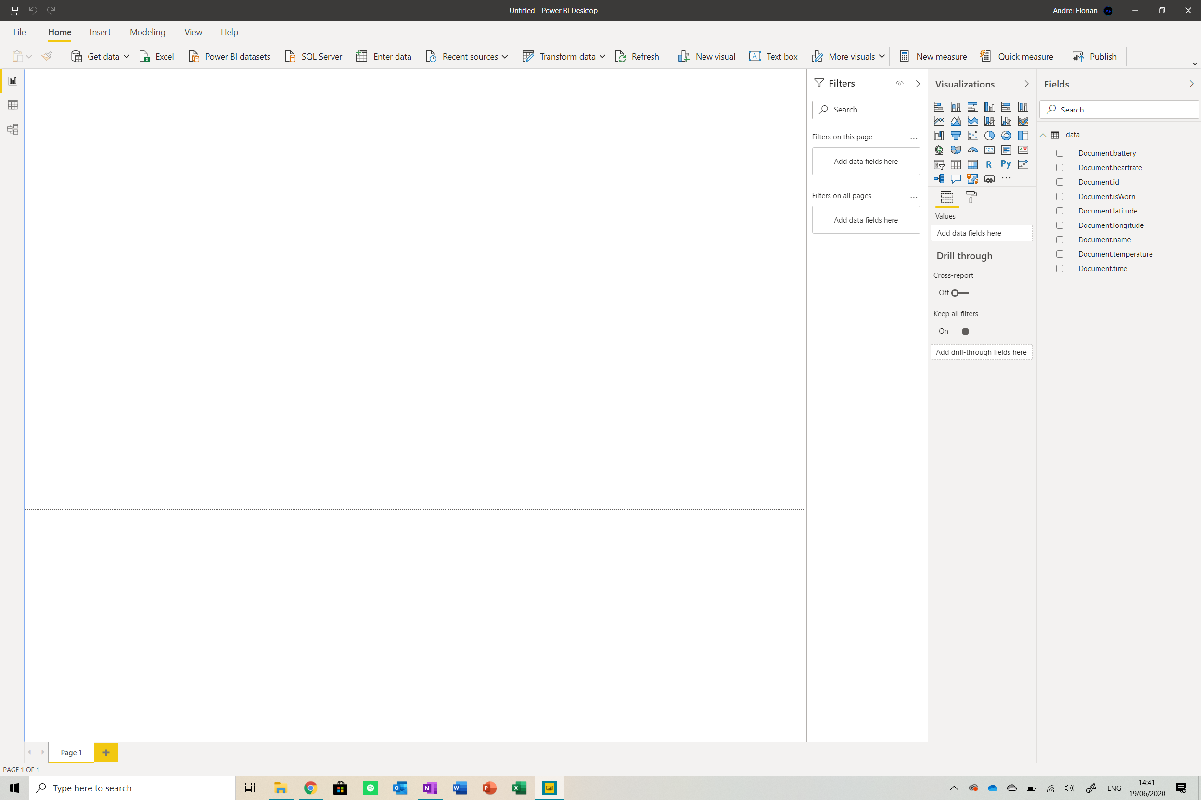The image size is (1201, 800).
Task: Collapse the Visualizations pane chevron
Action: [x=1026, y=84]
